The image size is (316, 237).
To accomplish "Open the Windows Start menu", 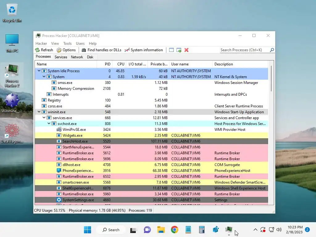I will point(87,230).
